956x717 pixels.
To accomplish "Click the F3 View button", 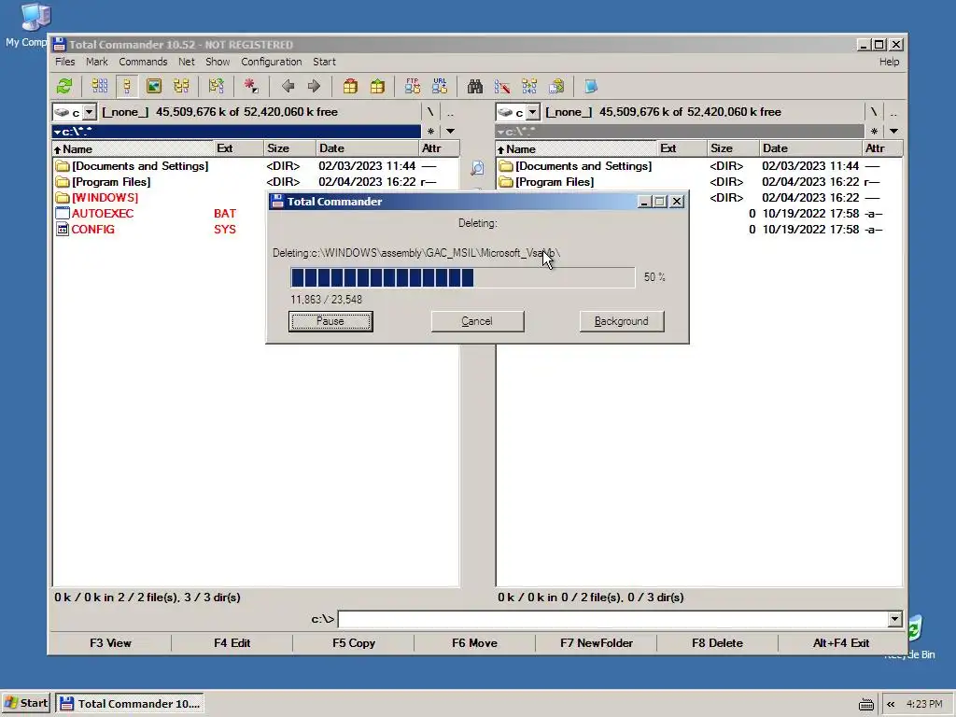I will pyautogui.click(x=110, y=643).
